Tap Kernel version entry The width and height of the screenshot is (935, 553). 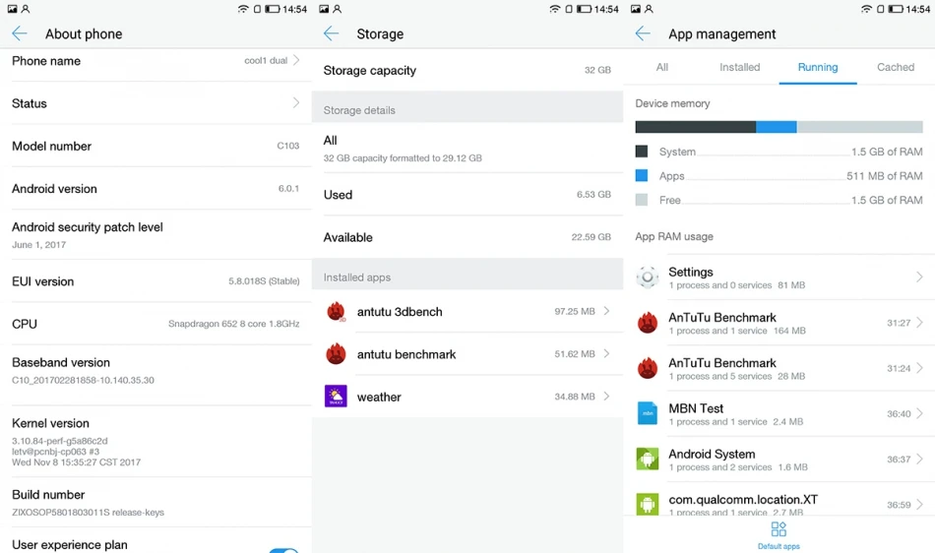click(156, 442)
